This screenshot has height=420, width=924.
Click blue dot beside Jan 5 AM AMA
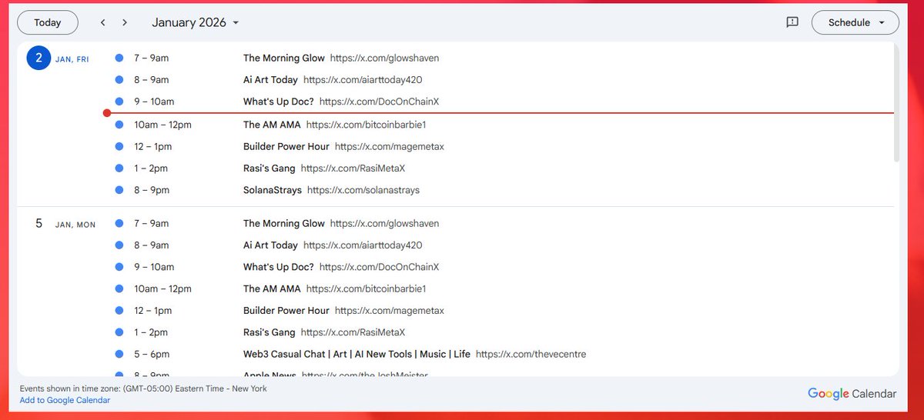click(119, 288)
